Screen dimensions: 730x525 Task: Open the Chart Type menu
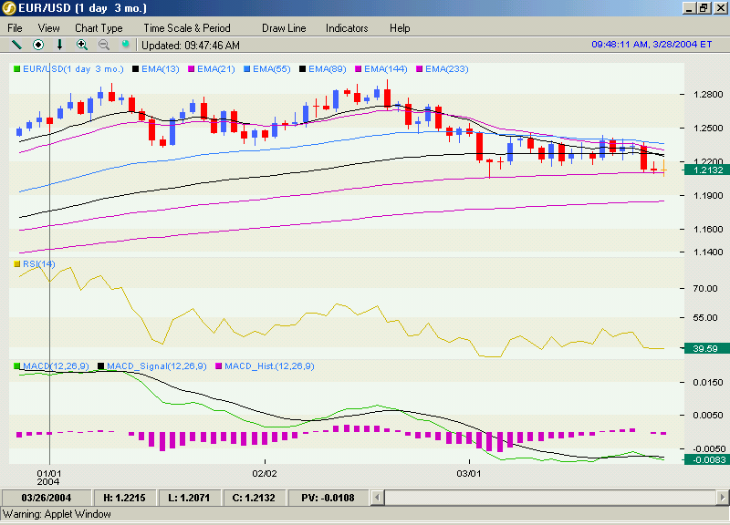(99, 28)
